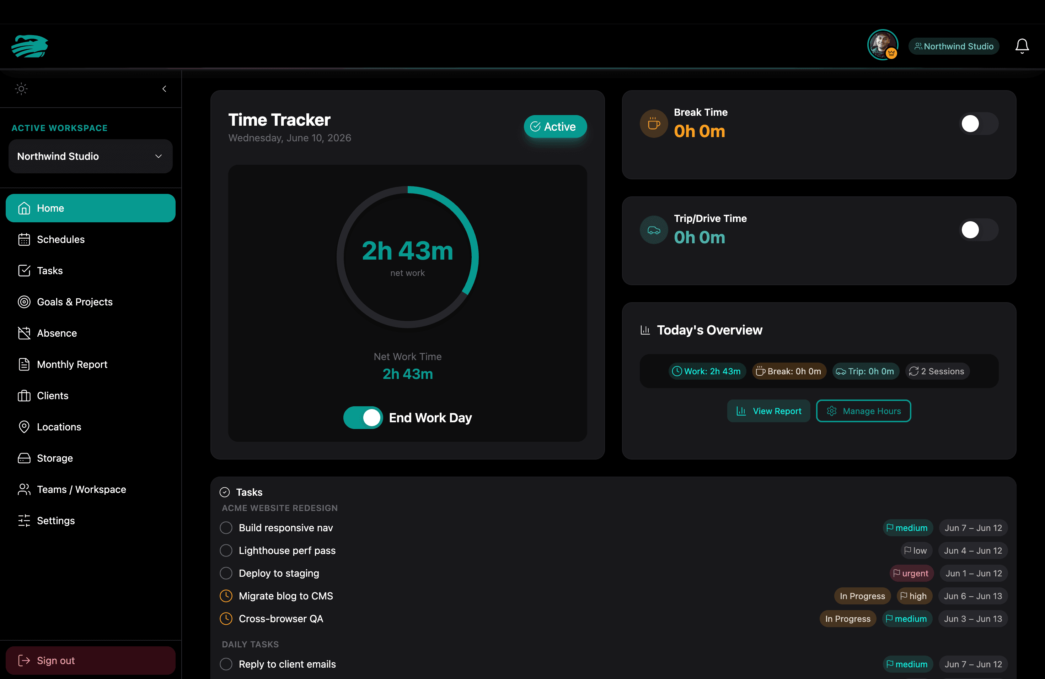Open Manage Hours
This screenshot has height=679, width=1045.
863,411
